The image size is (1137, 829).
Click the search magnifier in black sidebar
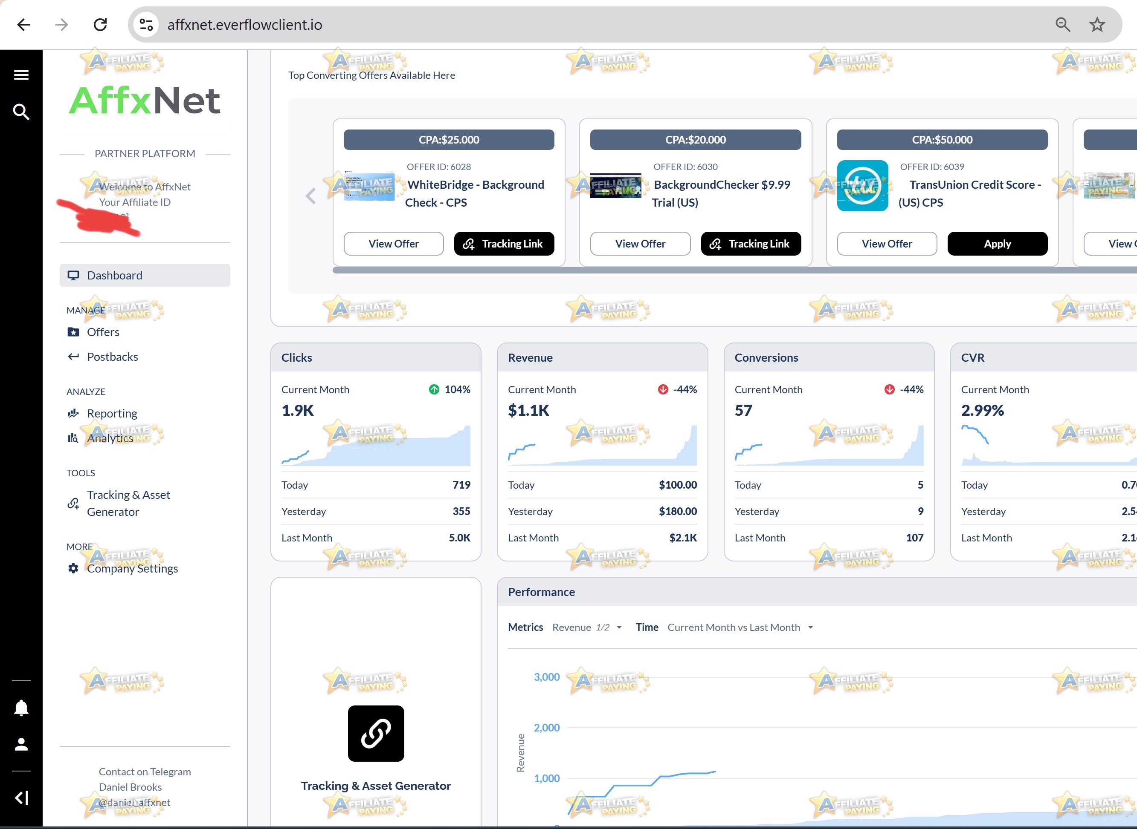click(21, 112)
